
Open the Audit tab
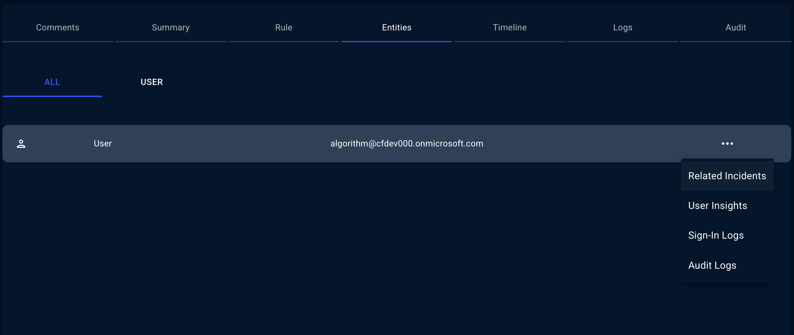[736, 28]
